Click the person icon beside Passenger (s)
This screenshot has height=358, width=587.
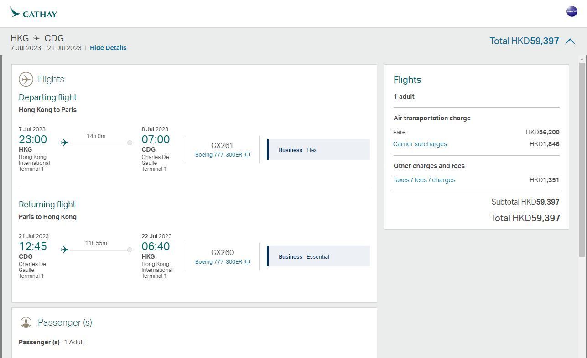point(26,322)
